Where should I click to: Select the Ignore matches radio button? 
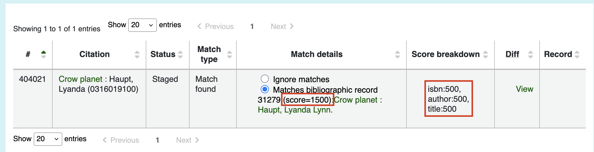[265, 79]
